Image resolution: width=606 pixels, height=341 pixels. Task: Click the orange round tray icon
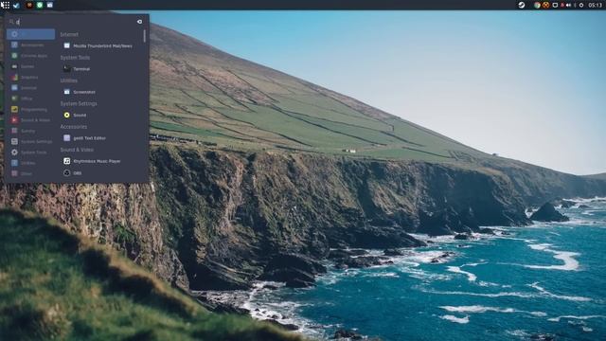[545, 5]
